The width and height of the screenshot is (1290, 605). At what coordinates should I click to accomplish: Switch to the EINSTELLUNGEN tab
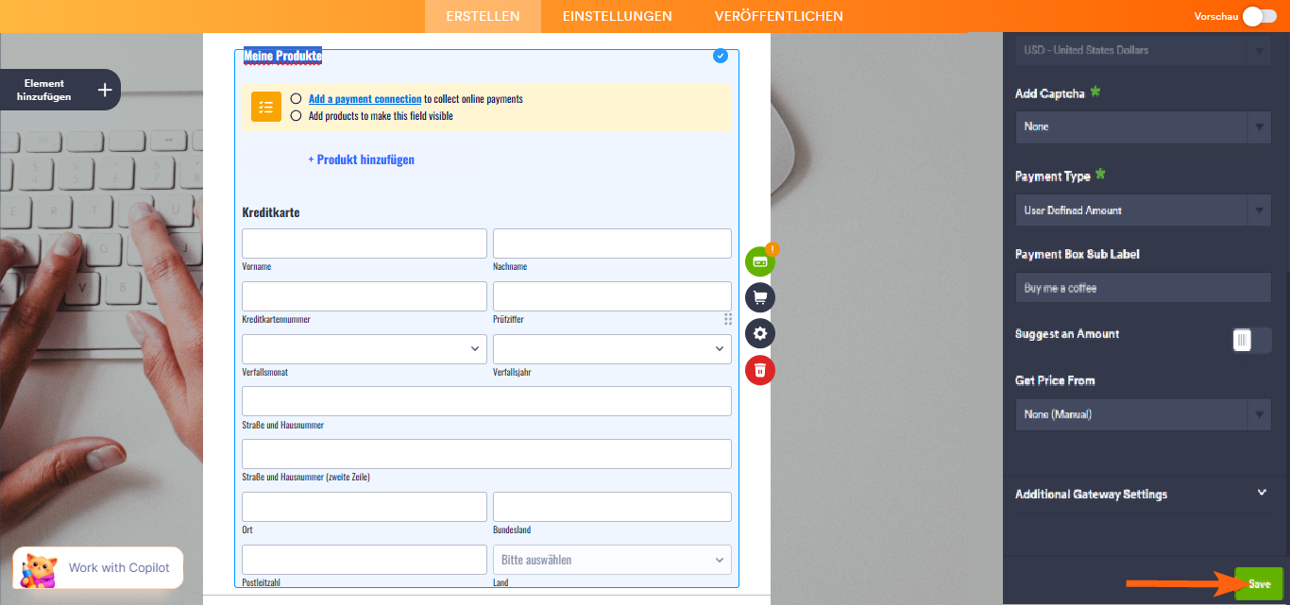(617, 16)
